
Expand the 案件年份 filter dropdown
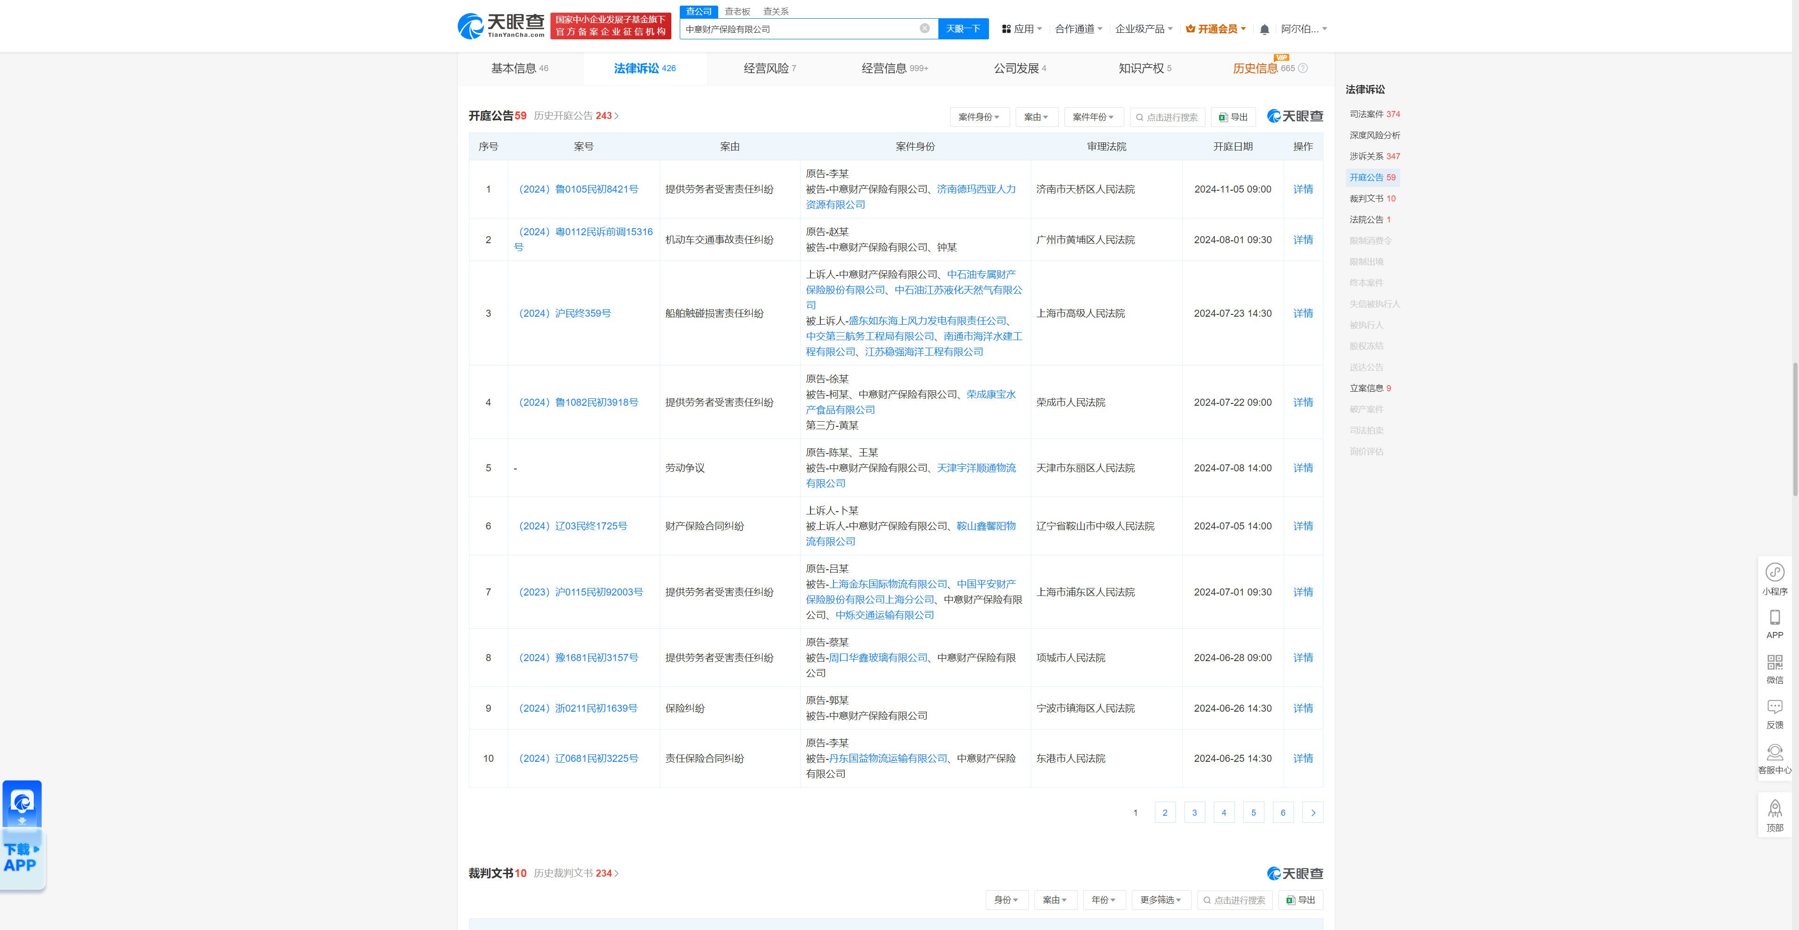click(x=1093, y=117)
